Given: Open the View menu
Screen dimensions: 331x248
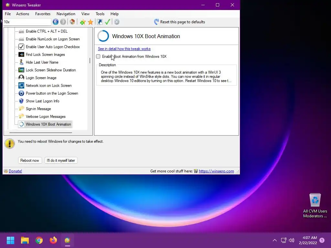Looking at the screenshot, I should tap(85, 14).
